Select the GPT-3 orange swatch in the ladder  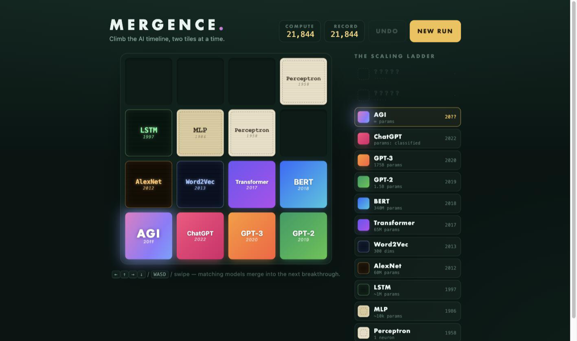coord(363,160)
